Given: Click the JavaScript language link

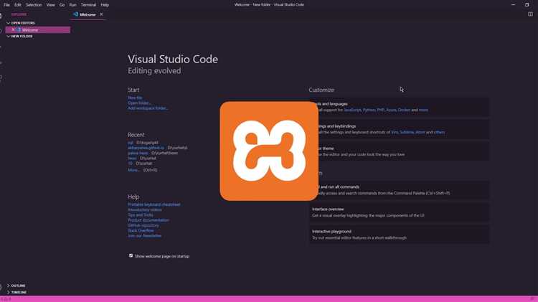Looking at the screenshot, I should pyautogui.click(x=352, y=110).
